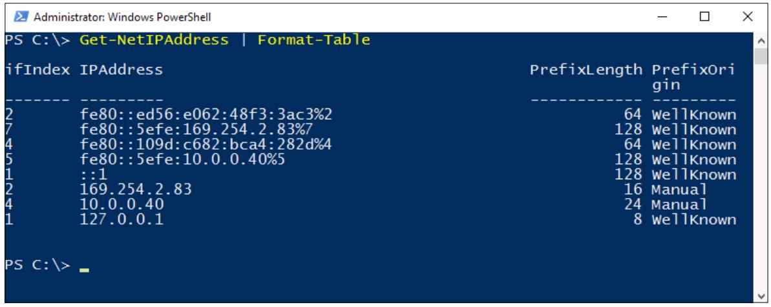This screenshot has height=307, width=771.
Task: Close the Administrator PowerShell window
Action: coord(747,17)
